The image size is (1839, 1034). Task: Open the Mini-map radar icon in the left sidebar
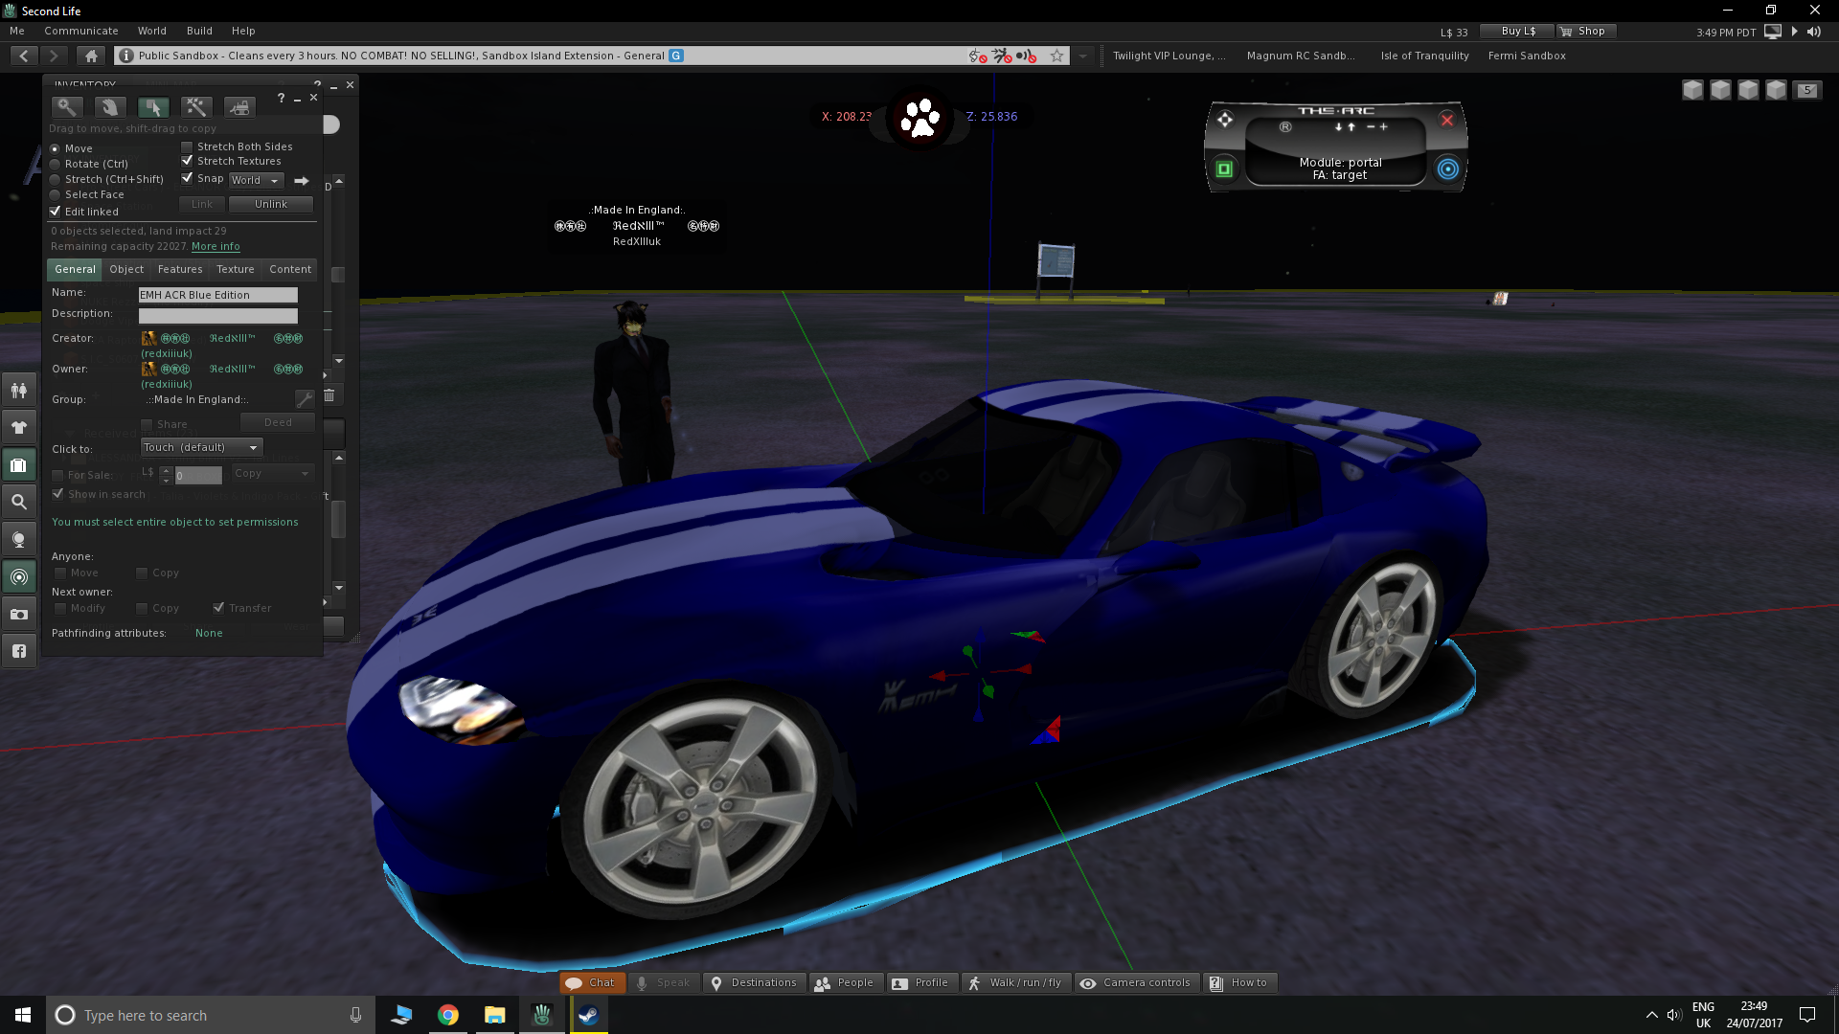click(x=18, y=577)
